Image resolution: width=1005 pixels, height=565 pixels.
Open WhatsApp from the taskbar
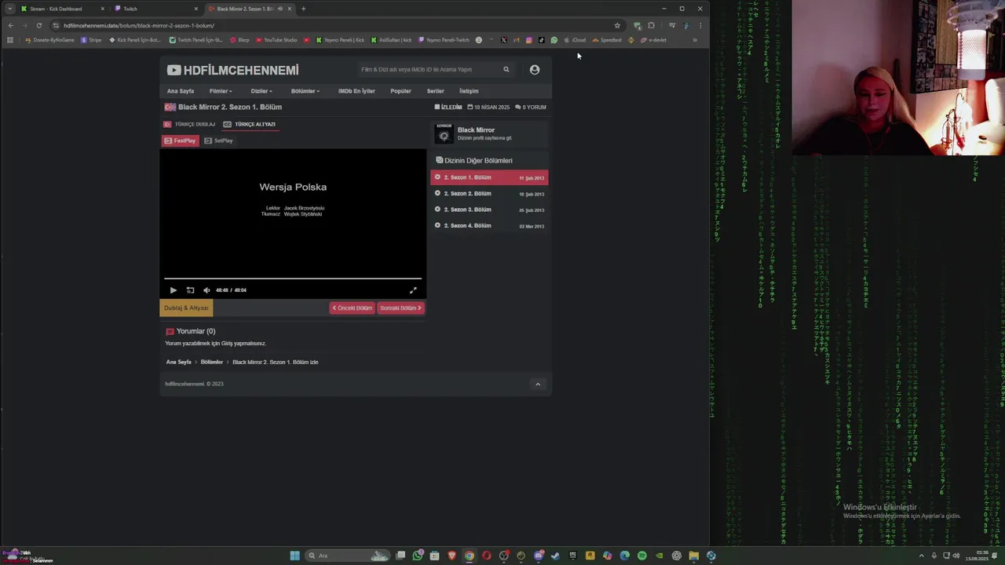click(x=418, y=556)
